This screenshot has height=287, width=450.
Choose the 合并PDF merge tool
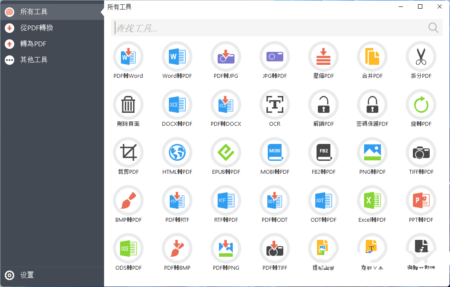click(372, 56)
